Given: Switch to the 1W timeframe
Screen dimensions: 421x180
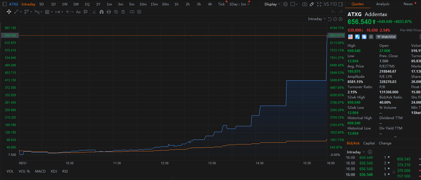Looking at the screenshot, I should point(65,4).
